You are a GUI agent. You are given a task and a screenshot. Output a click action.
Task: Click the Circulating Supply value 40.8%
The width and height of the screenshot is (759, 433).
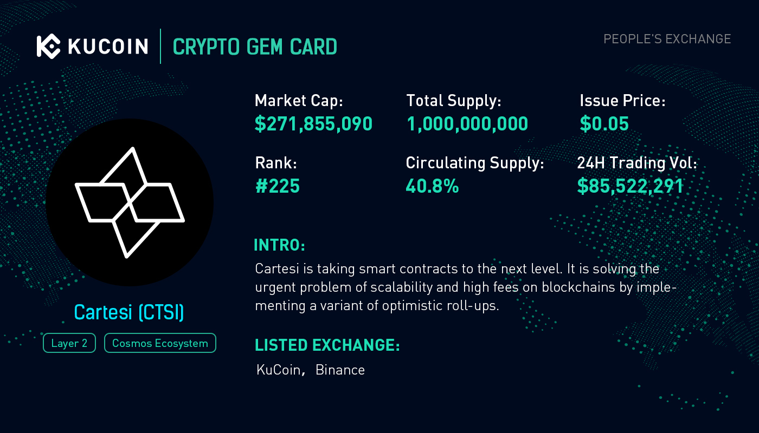pos(432,186)
